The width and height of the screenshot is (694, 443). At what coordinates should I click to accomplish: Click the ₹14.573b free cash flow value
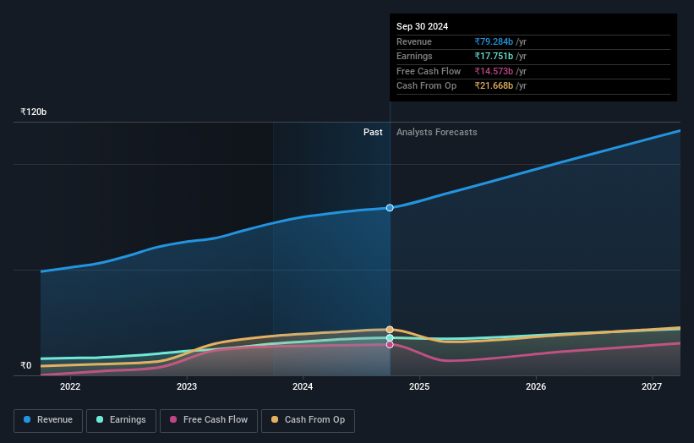494,71
